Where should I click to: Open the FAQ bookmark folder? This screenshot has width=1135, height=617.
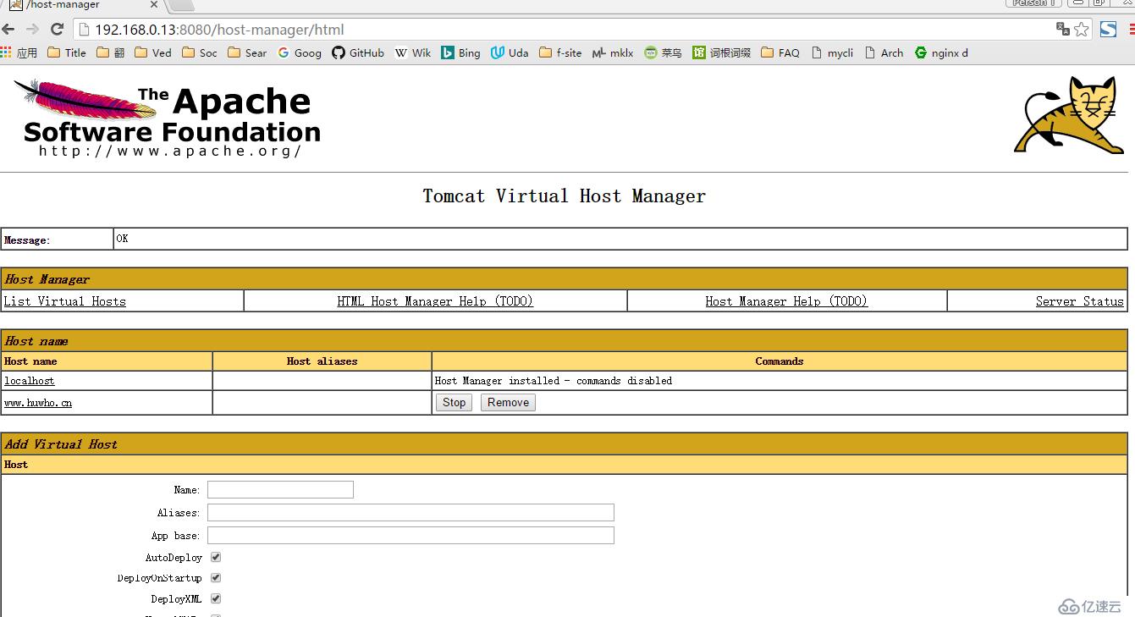(x=780, y=52)
